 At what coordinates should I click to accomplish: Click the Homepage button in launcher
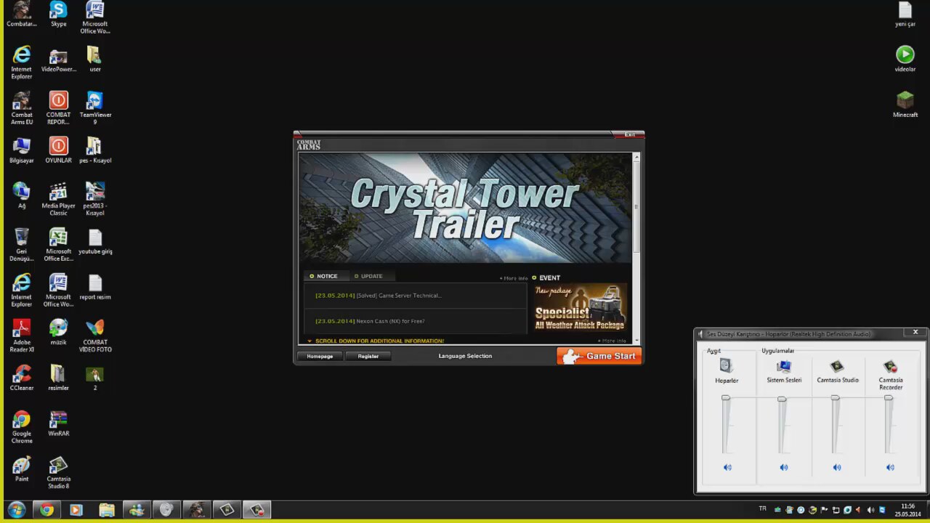point(320,356)
